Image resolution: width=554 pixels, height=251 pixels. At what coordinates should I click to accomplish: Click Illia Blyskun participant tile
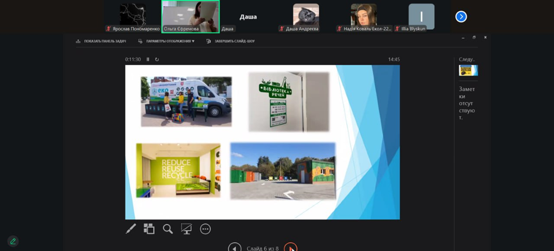421,17
